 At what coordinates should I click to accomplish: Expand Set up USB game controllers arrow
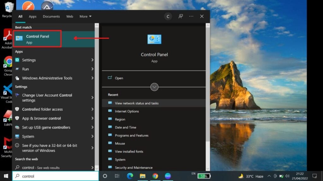[x=92, y=127]
